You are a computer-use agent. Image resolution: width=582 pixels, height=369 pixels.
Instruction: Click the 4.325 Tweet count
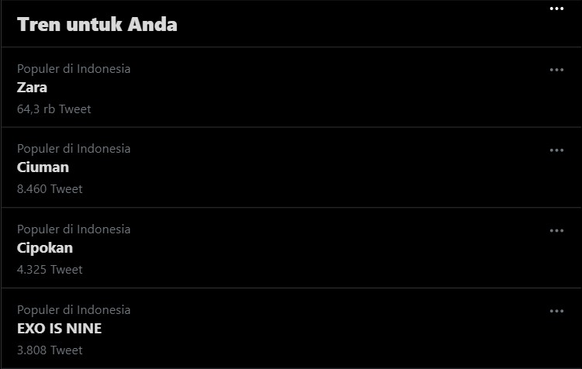click(50, 270)
